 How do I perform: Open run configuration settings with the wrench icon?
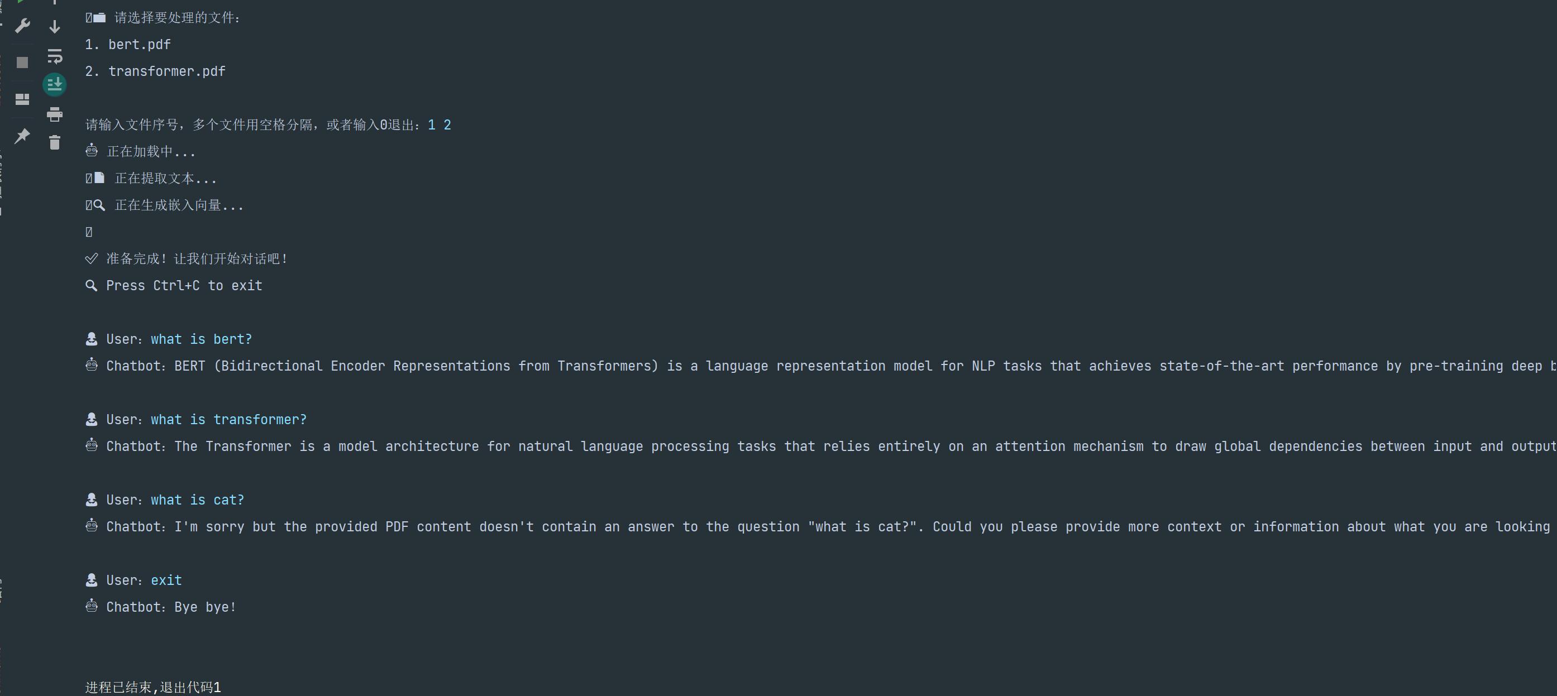(22, 26)
